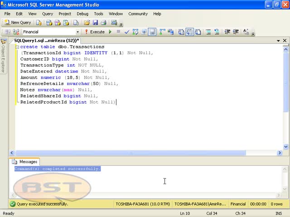The height and width of the screenshot is (217, 290).
Task: Switch output to Results to Text
Action: click(181, 32)
